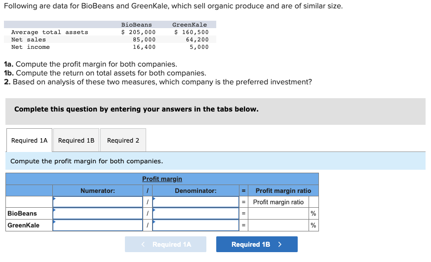Click the Net sales row label
This screenshot has width=431, height=262.
click(x=29, y=39)
